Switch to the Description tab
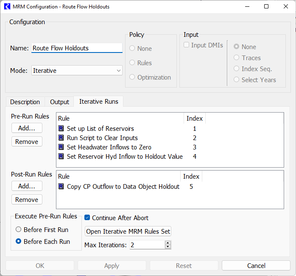The width and height of the screenshot is (296, 276). tap(25, 102)
